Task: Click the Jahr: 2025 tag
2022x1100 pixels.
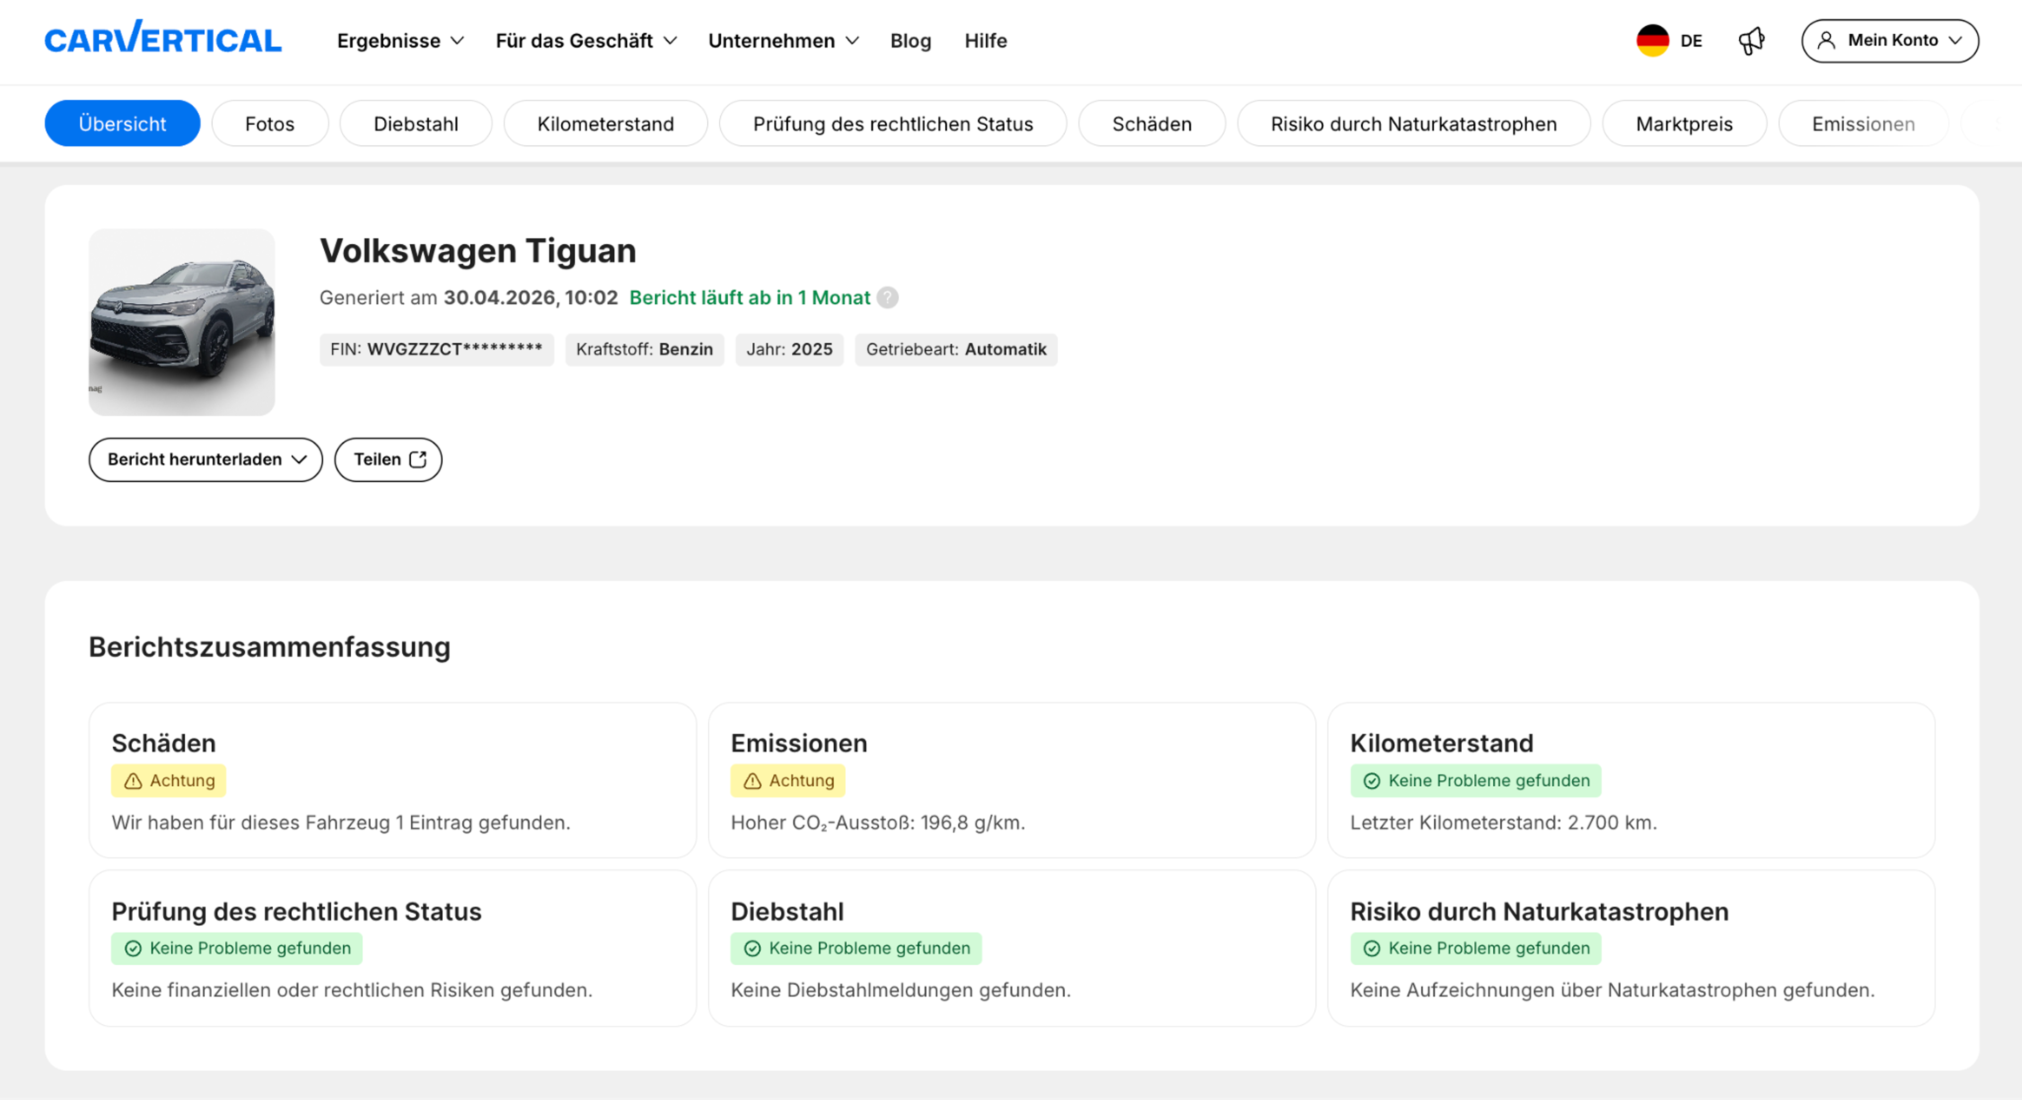Action: click(789, 350)
